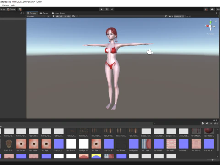Click the Project panel vertical scrollbar
The height and width of the screenshot is (165, 220).
pyautogui.click(x=218, y=143)
